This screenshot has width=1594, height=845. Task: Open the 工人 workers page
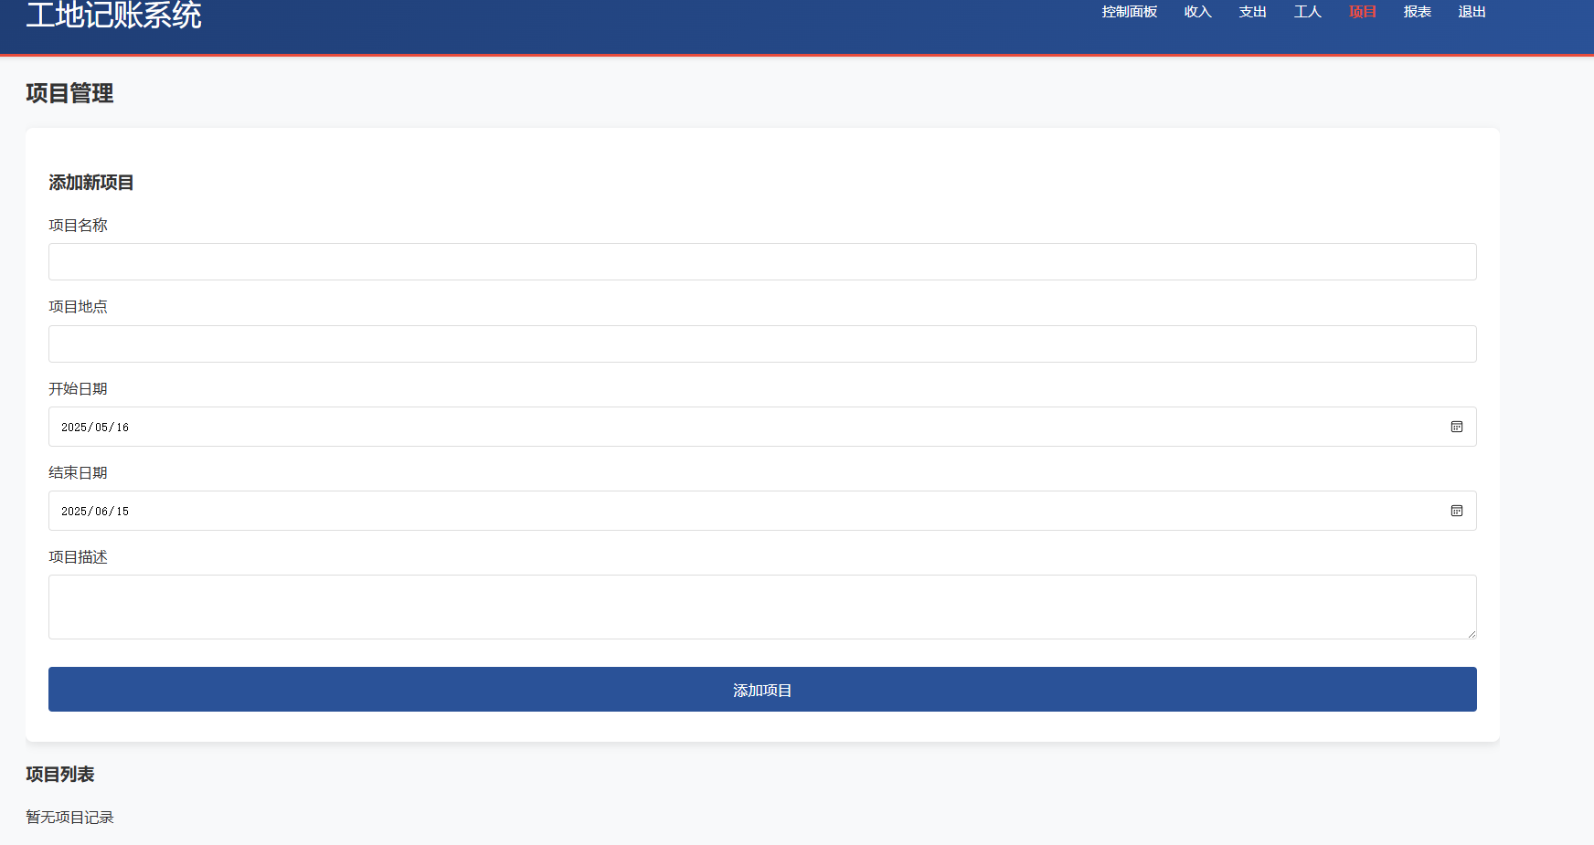(x=1307, y=12)
